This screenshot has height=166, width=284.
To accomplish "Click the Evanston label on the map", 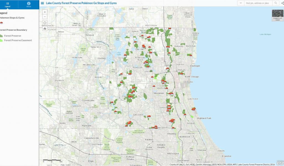I will (x=227, y=156).
